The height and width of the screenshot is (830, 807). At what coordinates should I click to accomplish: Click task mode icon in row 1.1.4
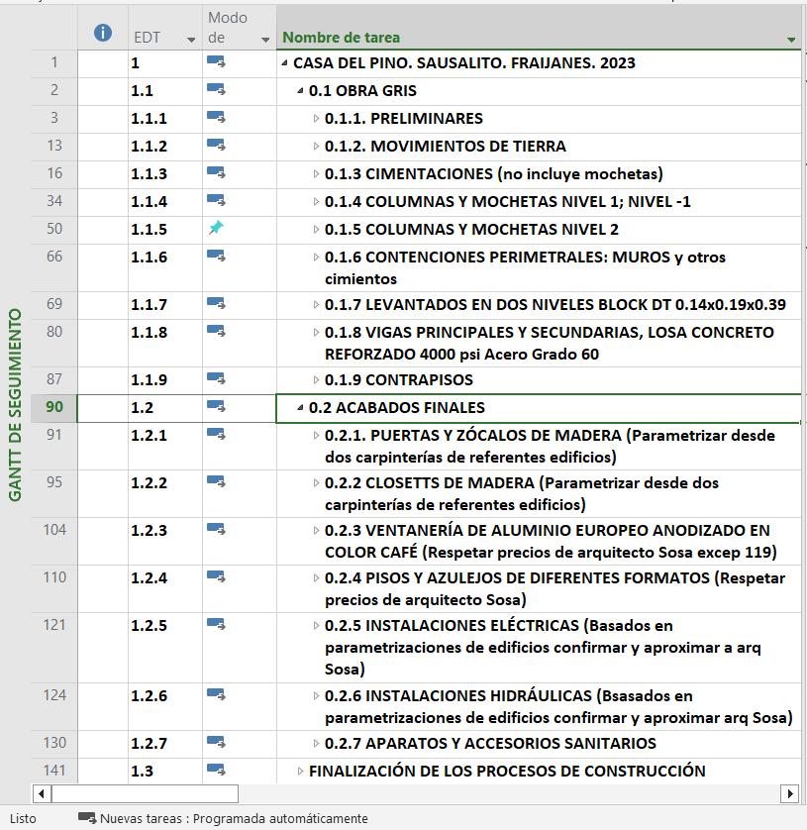pos(216,200)
